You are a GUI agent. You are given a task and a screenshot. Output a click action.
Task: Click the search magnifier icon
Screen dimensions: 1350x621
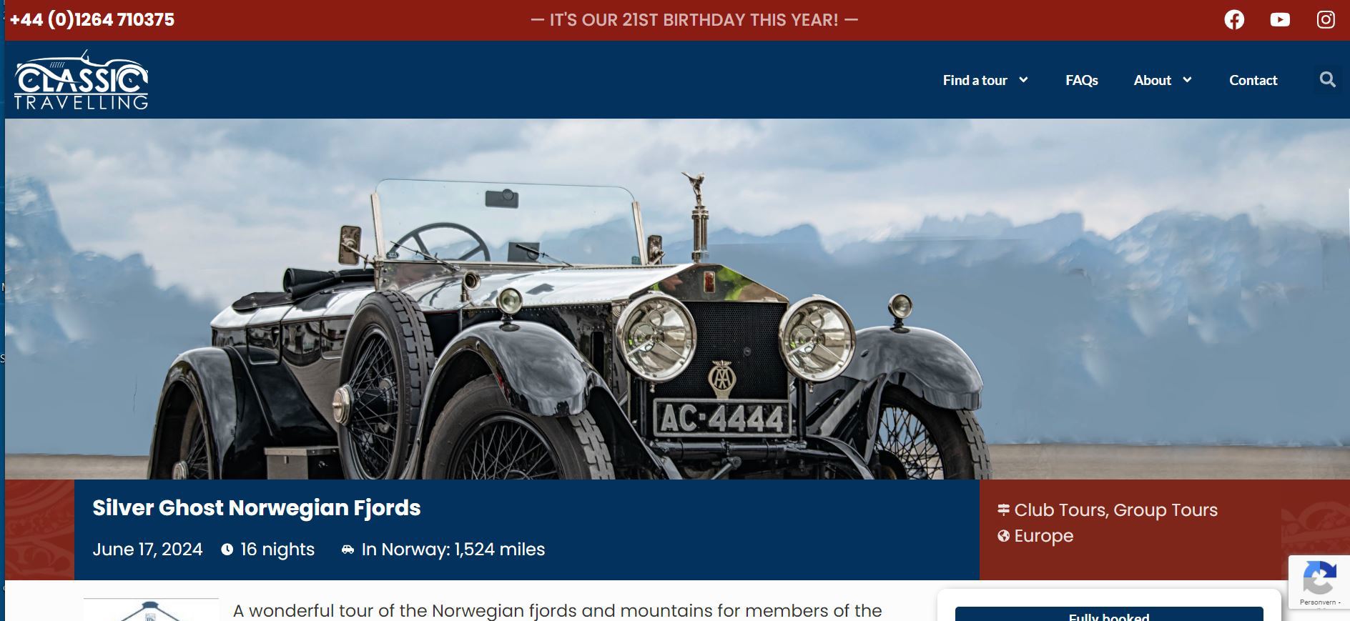pyautogui.click(x=1328, y=79)
